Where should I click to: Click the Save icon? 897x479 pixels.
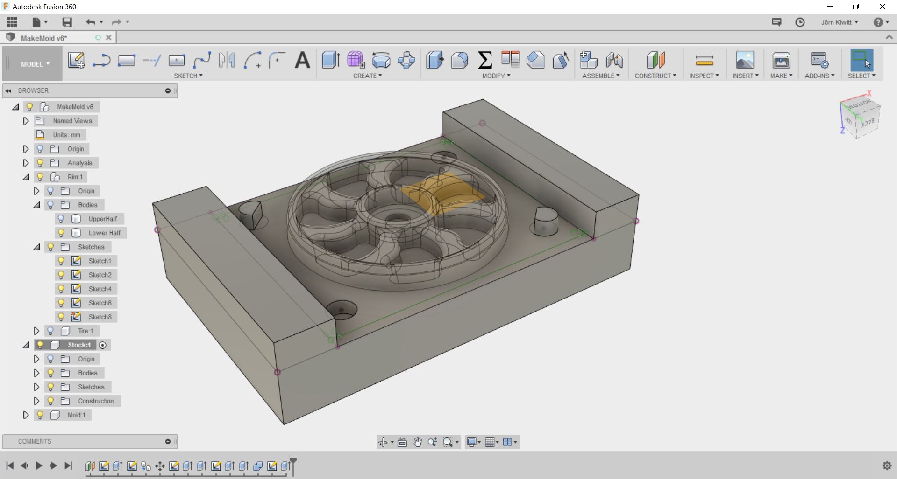(67, 22)
